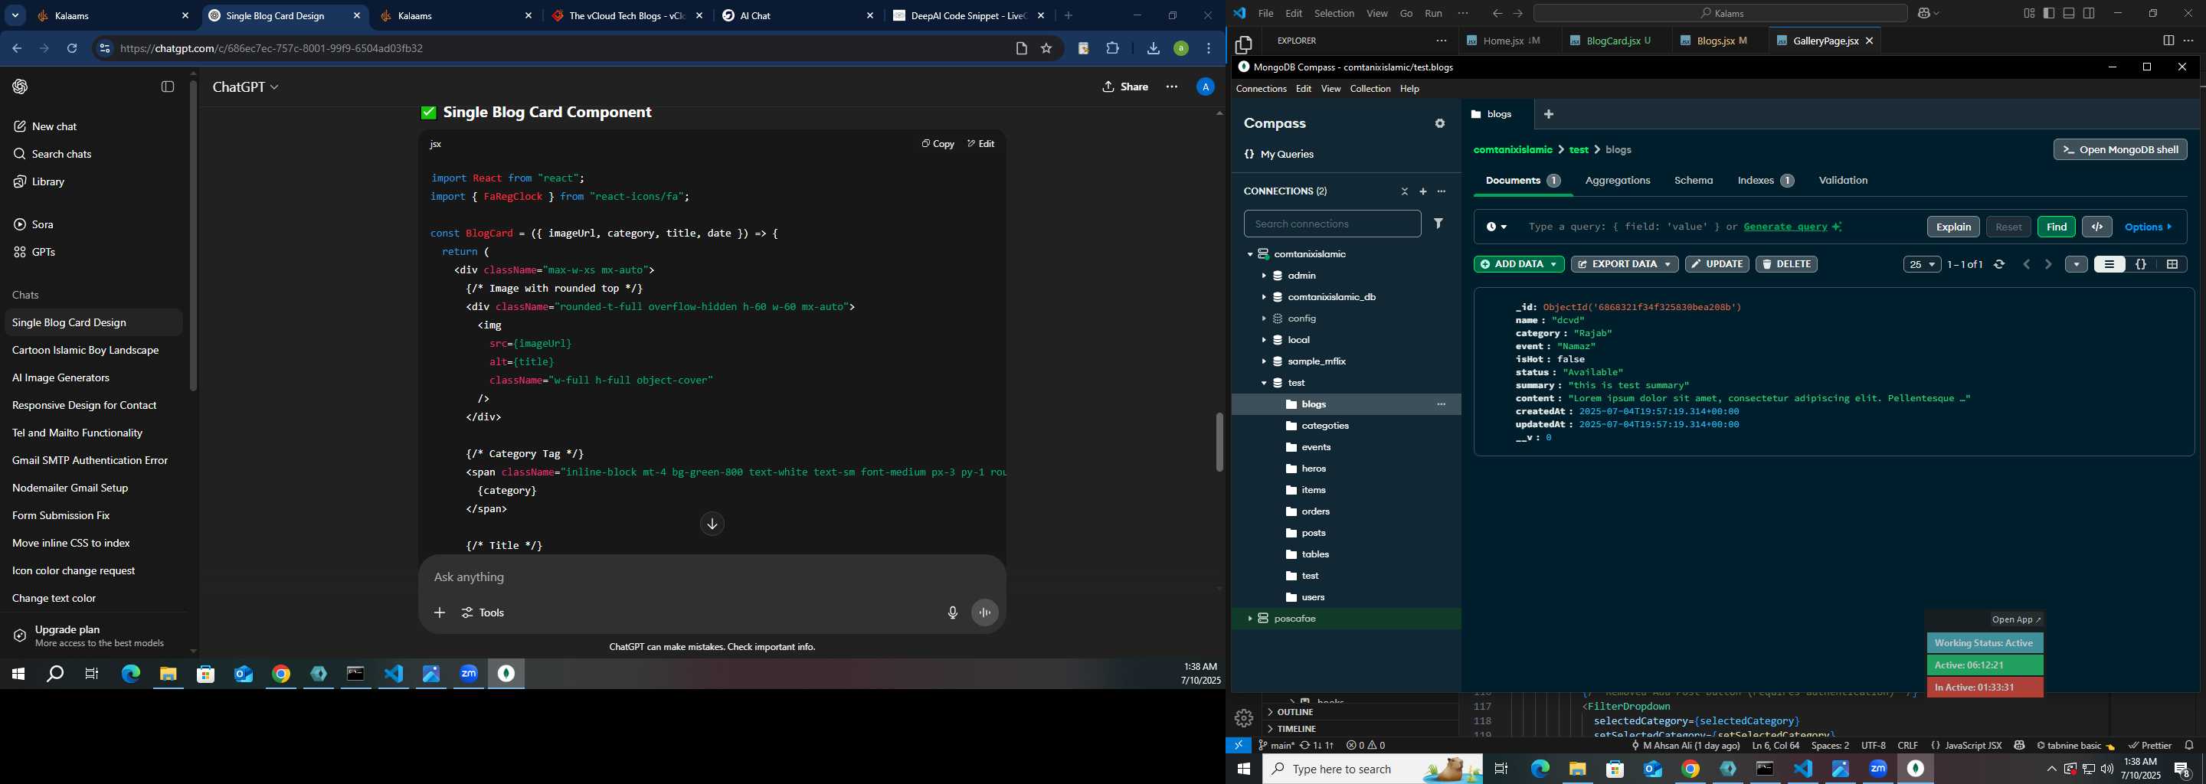Viewport: 2206px width, 784px height.
Task: Open VS Code Explorer icon
Action: 1243,44
